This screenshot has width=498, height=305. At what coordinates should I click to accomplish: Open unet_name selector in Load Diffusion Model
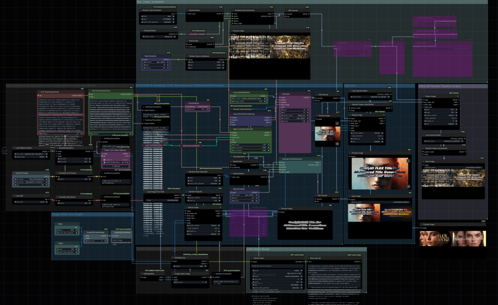click(30, 154)
